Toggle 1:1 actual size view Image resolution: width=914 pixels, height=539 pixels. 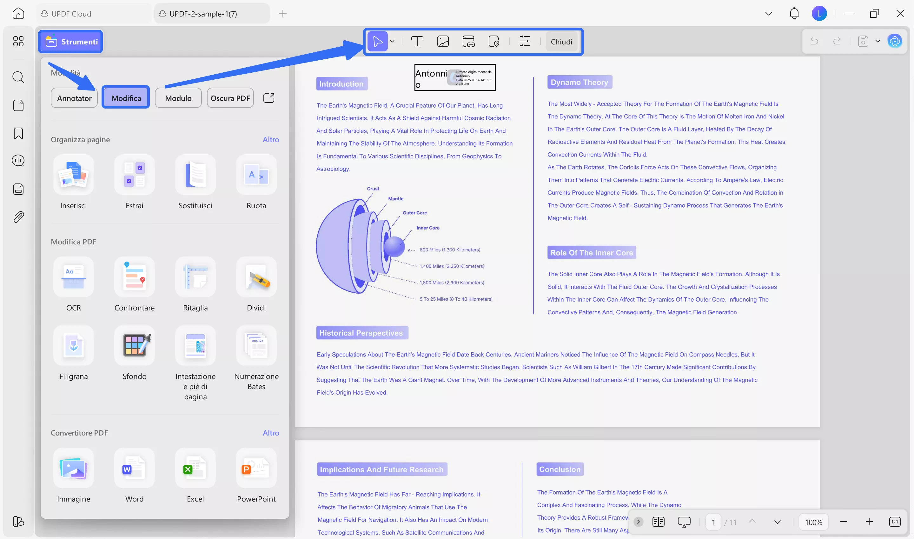coord(894,522)
